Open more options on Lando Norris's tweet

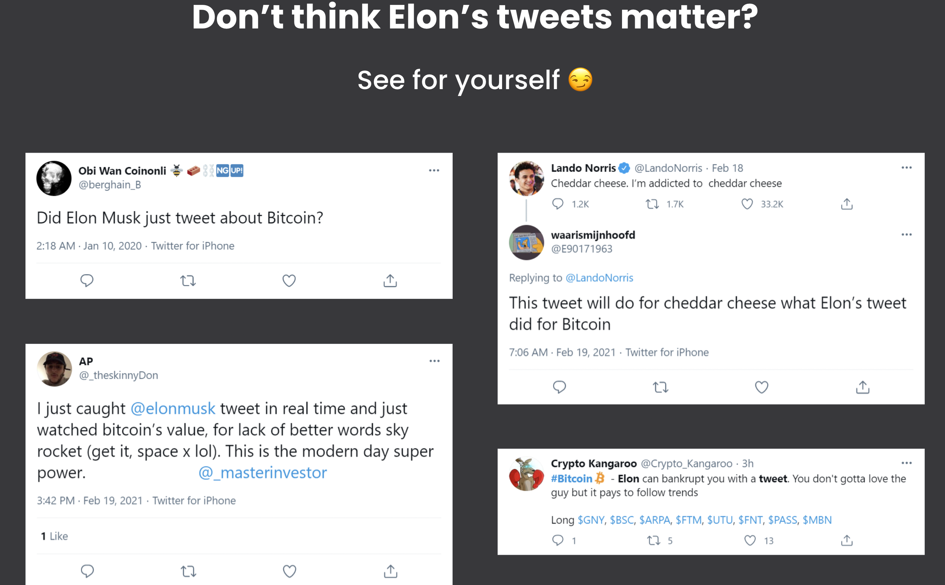click(x=907, y=167)
